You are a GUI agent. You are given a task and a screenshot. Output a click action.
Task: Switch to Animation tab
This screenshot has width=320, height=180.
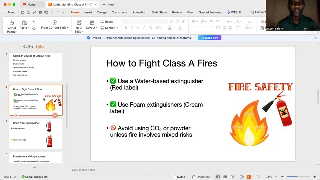[x=139, y=12]
